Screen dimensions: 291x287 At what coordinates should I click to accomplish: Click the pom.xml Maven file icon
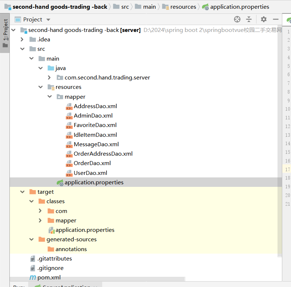33,278
